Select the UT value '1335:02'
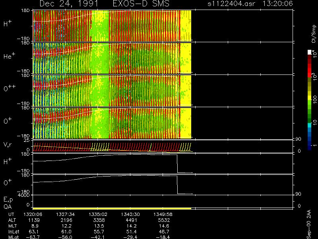The height and width of the screenshot is (239, 318). 98,214
